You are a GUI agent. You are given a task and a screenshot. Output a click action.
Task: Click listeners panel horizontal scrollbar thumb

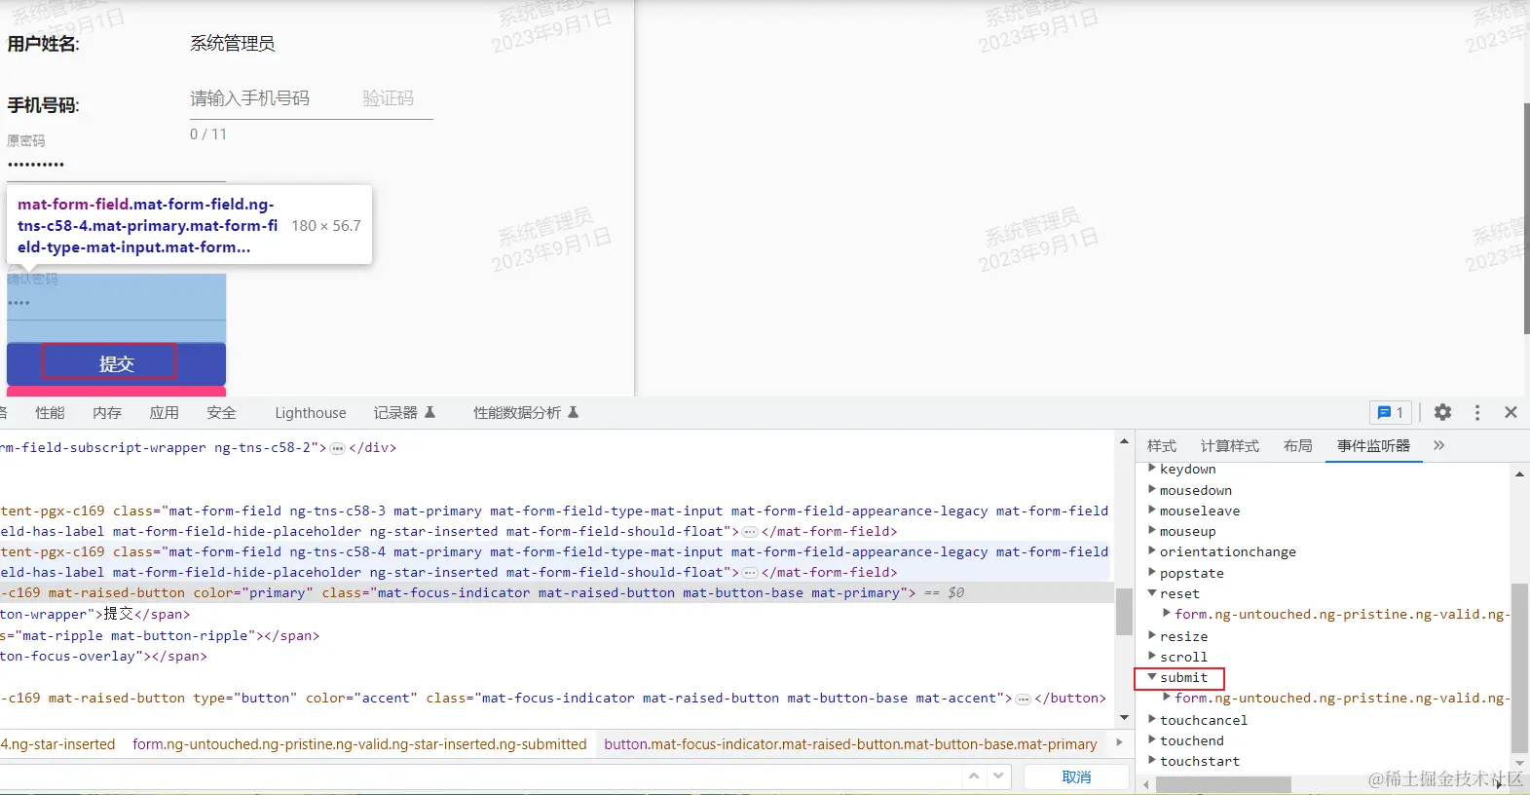tap(1222, 783)
